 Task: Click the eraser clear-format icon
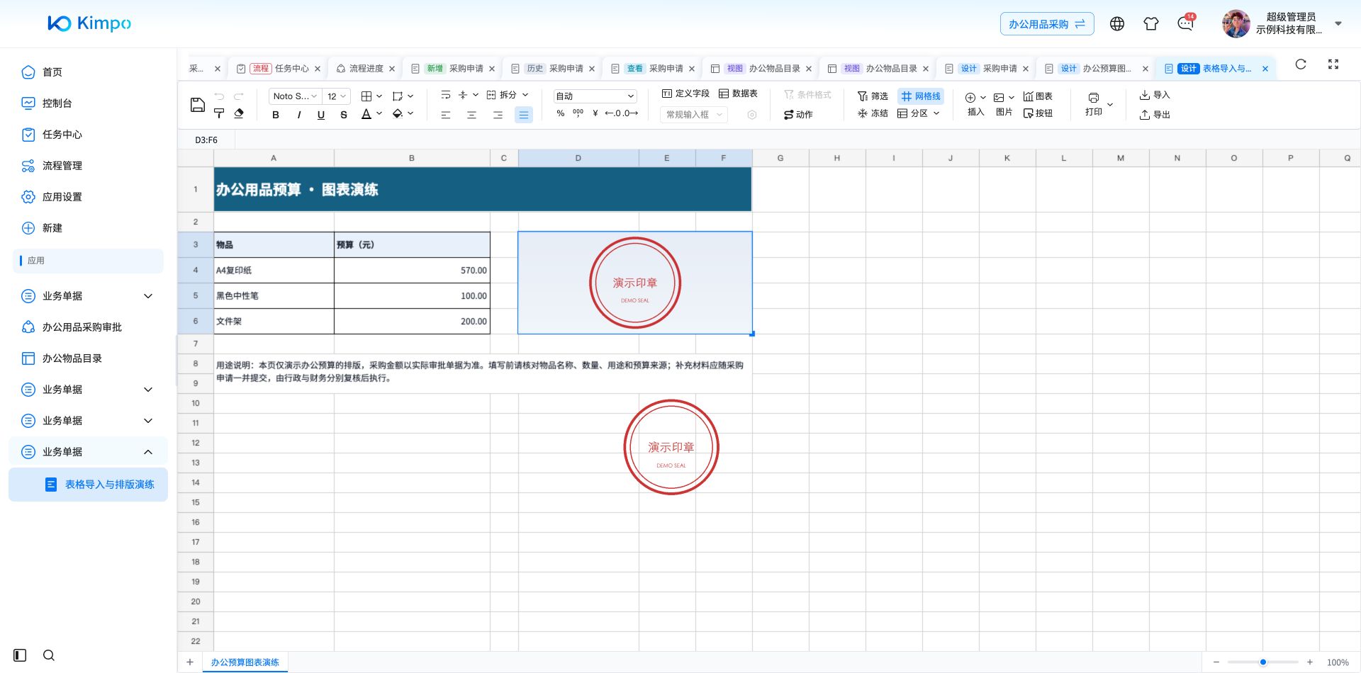[x=239, y=113]
